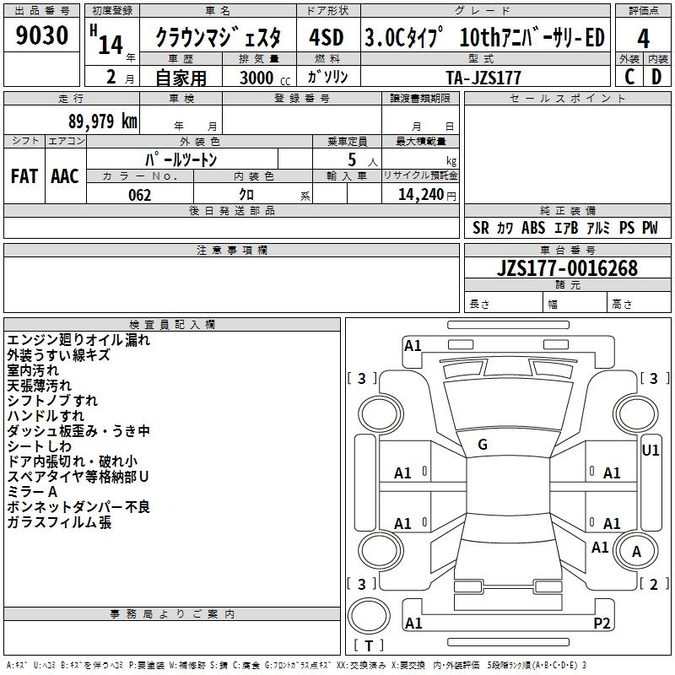This screenshot has height=675, width=675.
Task: Click the wheel circle marked A
Action: tap(636, 551)
